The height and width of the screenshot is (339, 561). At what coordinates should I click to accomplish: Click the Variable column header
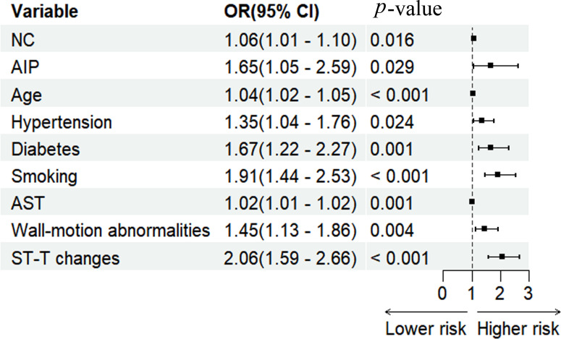[45, 12]
